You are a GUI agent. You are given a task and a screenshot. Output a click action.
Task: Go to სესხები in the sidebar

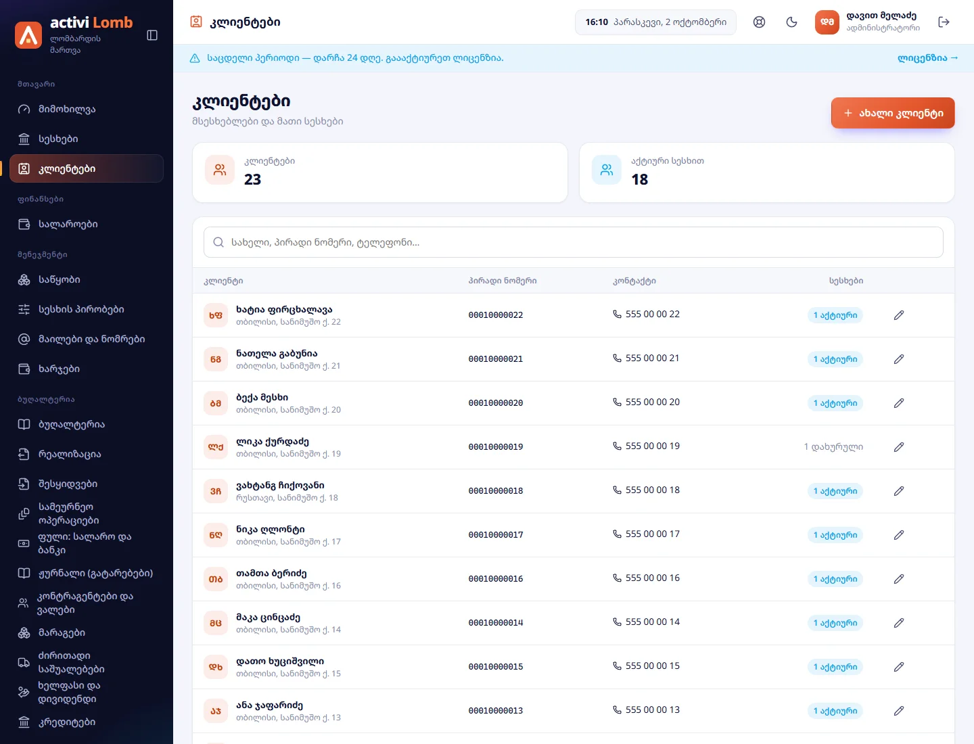click(87, 139)
